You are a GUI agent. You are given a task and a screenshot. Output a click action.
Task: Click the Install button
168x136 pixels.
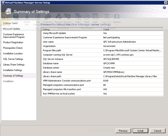pyautogui.click(x=140, y=131)
